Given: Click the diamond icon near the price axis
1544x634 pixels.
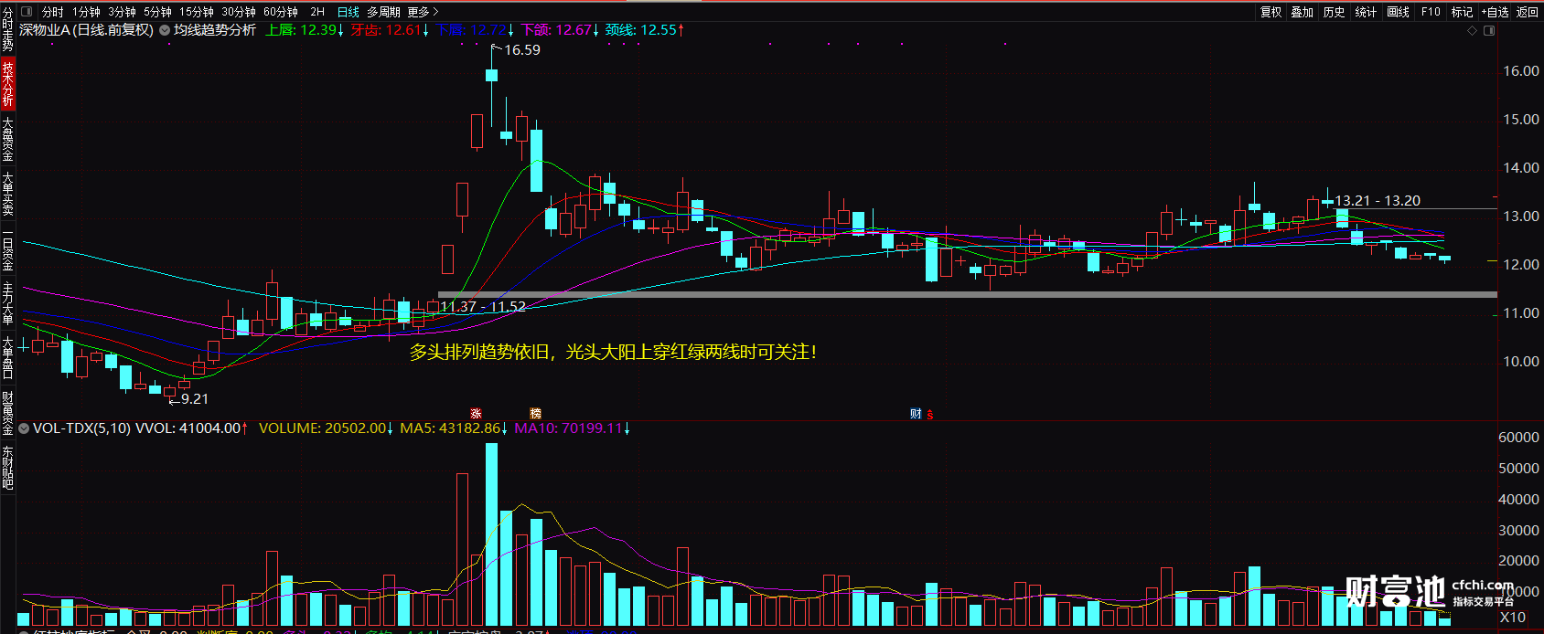Looking at the screenshot, I should [x=1473, y=31].
